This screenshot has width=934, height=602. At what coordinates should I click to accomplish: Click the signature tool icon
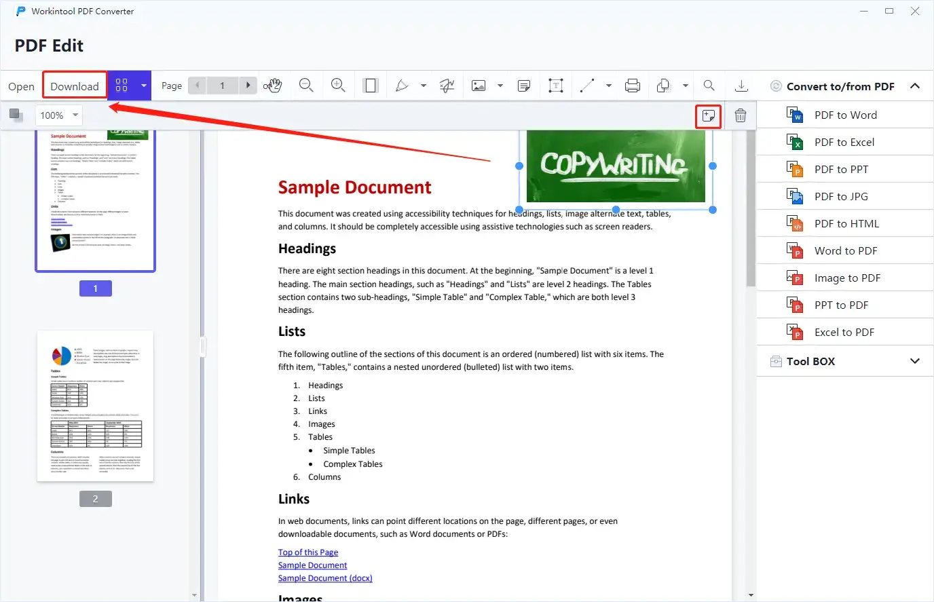click(447, 86)
